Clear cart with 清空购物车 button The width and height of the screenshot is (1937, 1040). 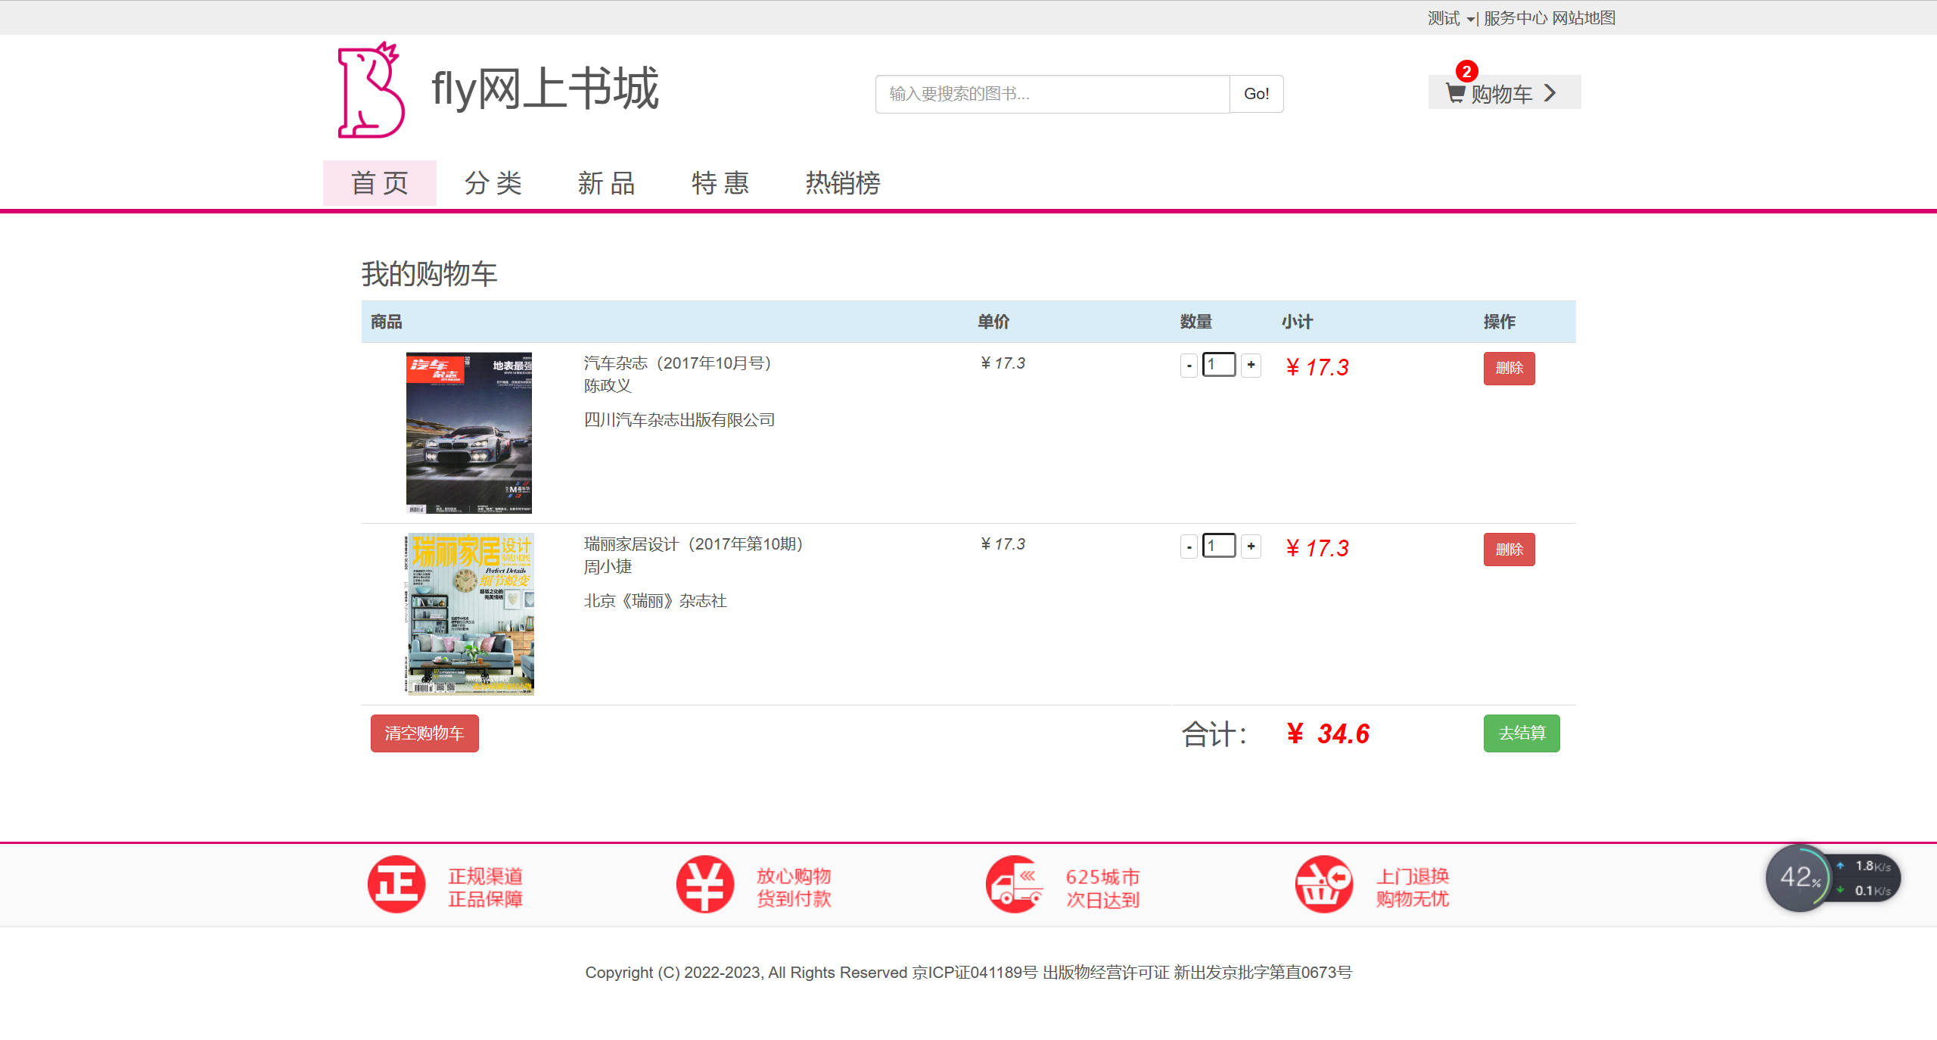(424, 733)
